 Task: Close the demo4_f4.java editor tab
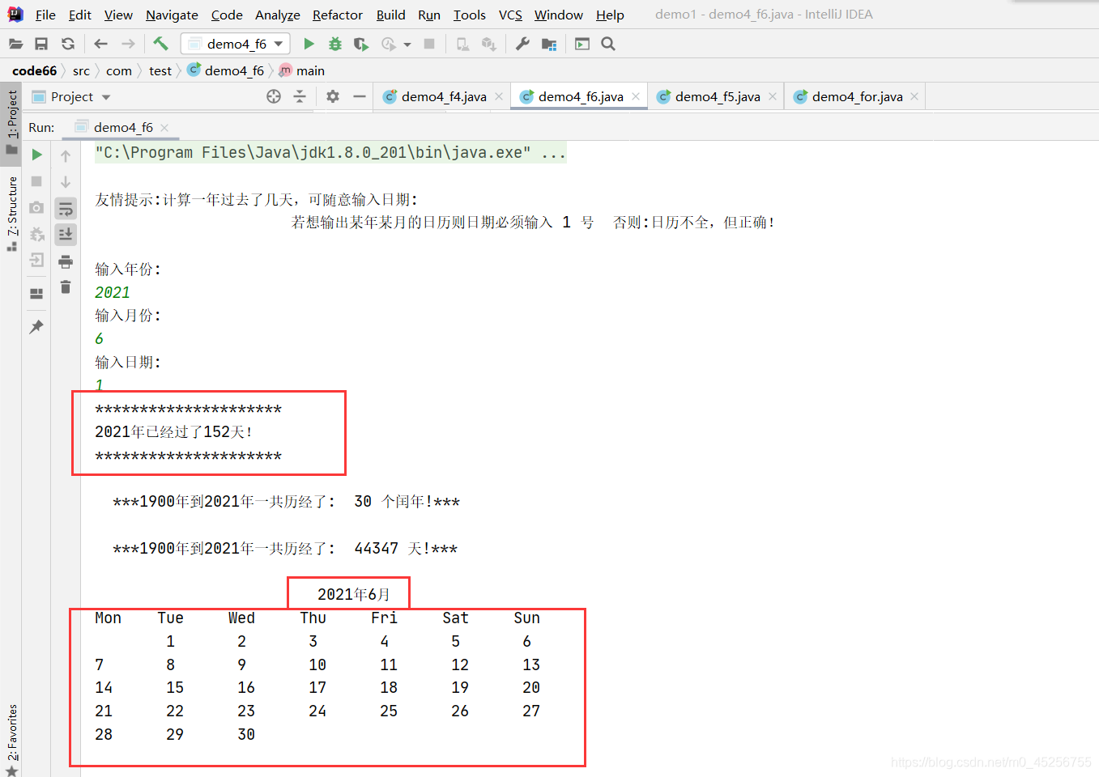(x=499, y=96)
